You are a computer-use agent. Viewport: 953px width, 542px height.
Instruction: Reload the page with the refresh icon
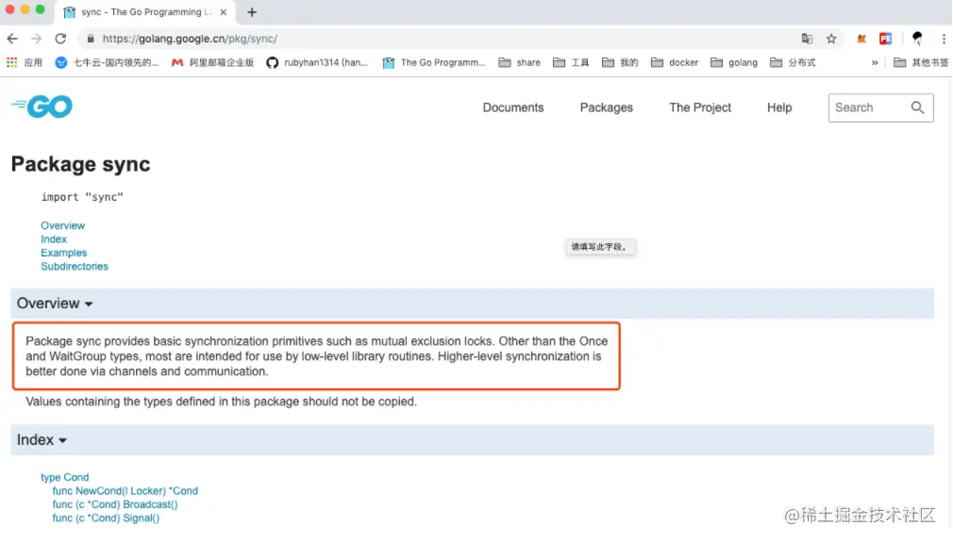tap(60, 39)
